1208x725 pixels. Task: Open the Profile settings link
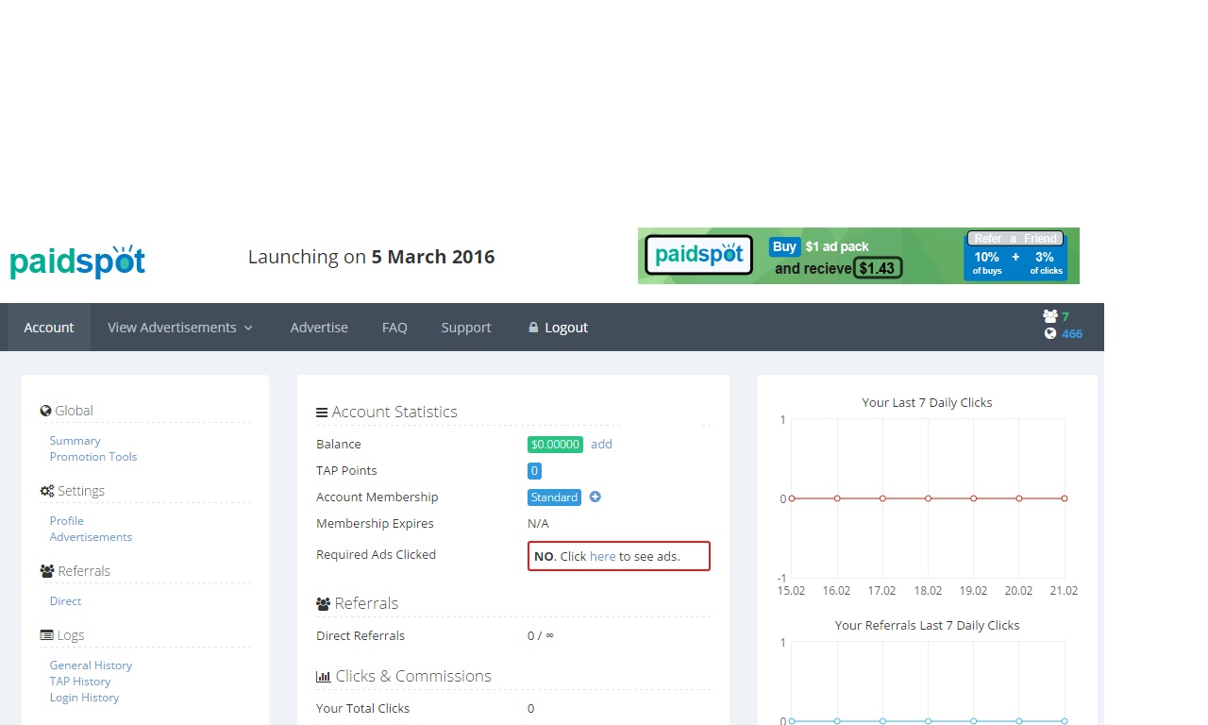[x=67, y=521]
